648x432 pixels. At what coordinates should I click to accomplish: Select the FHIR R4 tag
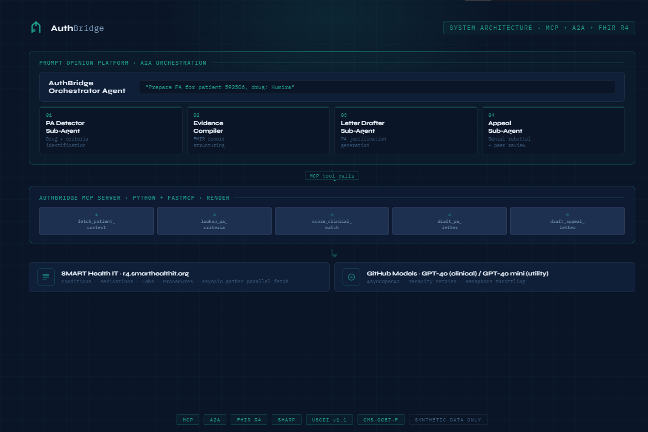click(x=249, y=420)
